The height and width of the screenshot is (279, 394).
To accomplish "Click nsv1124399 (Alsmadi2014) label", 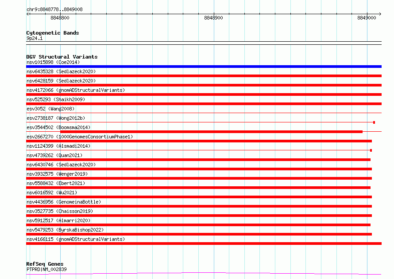I will pyautogui.click(x=58, y=146).
